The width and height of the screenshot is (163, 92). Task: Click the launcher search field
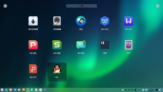click(81, 6)
